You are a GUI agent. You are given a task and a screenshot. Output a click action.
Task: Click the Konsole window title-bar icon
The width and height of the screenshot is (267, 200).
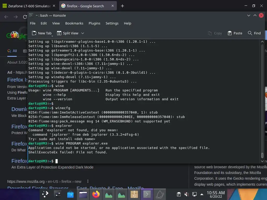(31, 15)
